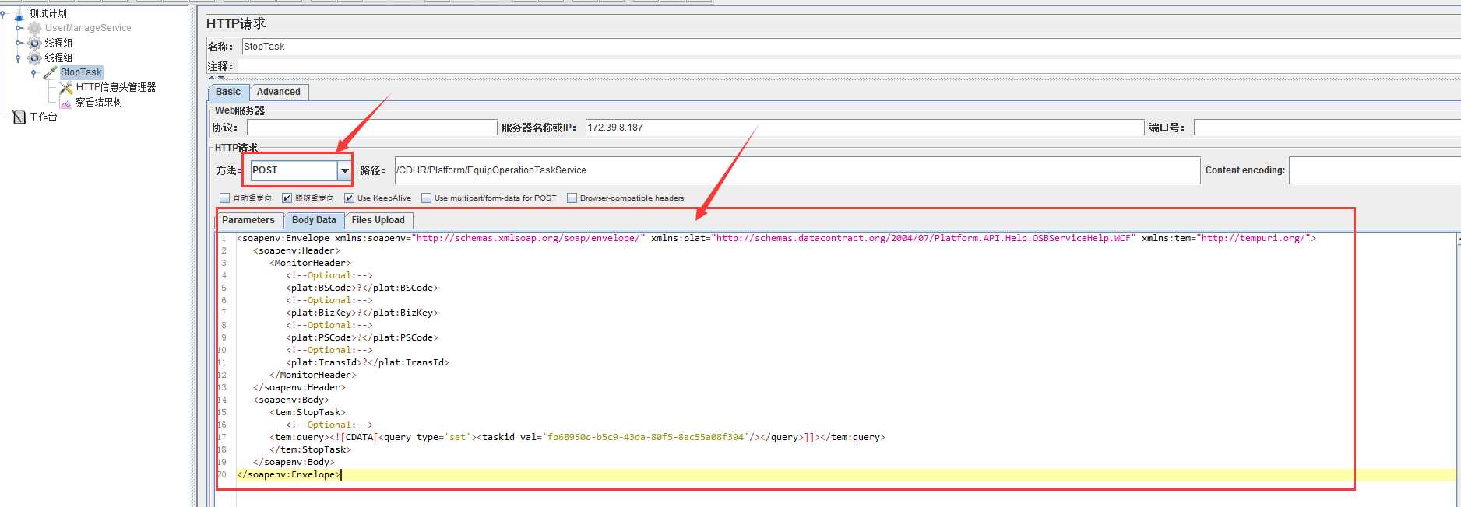
Task: Click the </tem:StopTask> closing line
Action: 311,449
